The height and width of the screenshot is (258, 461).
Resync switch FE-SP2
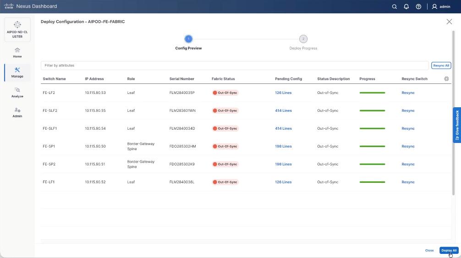pos(408,164)
